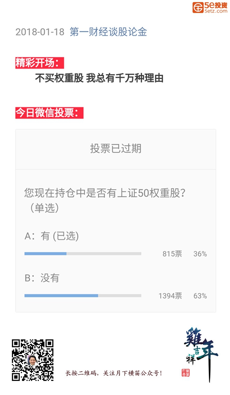Select the 今日微信投票 red label
The height and width of the screenshot is (395, 230).
click(49, 113)
